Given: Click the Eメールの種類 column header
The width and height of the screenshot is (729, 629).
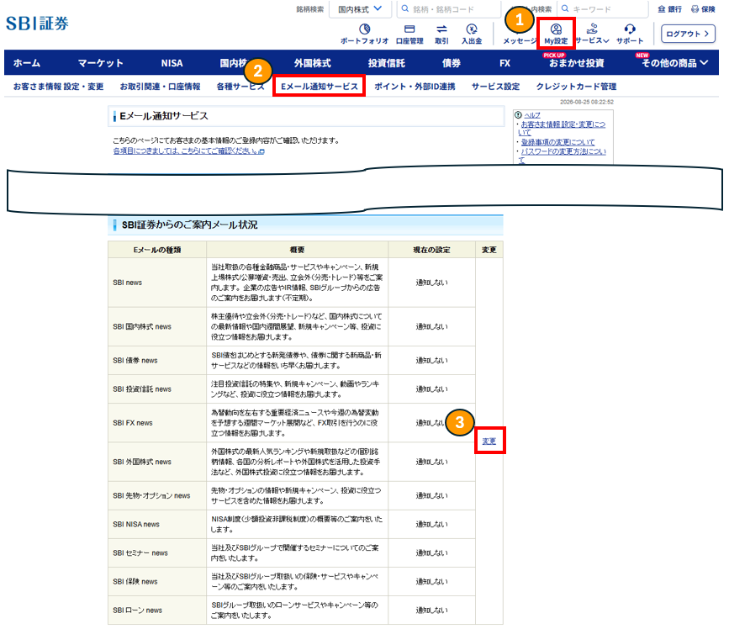Looking at the screenshot, I should coord(157,250).
